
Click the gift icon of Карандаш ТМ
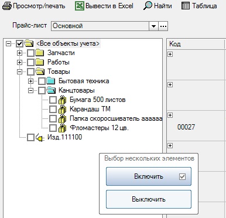coord(62,109)
